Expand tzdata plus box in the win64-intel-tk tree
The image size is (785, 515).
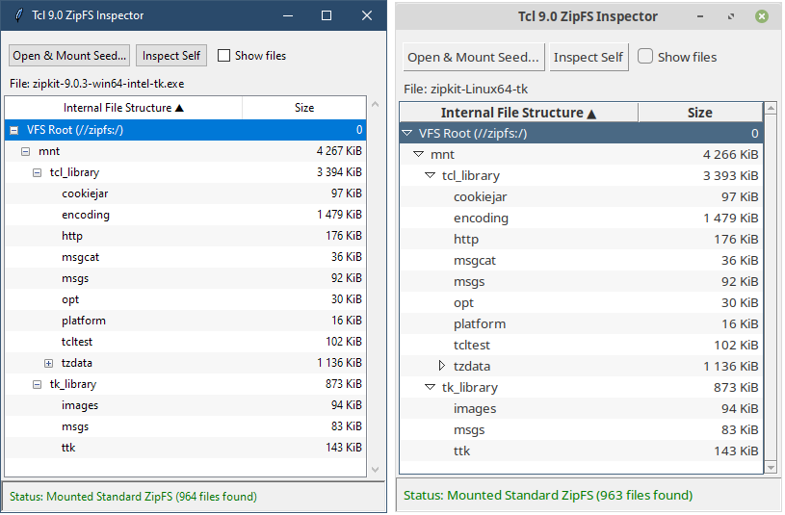coord(48,363)
